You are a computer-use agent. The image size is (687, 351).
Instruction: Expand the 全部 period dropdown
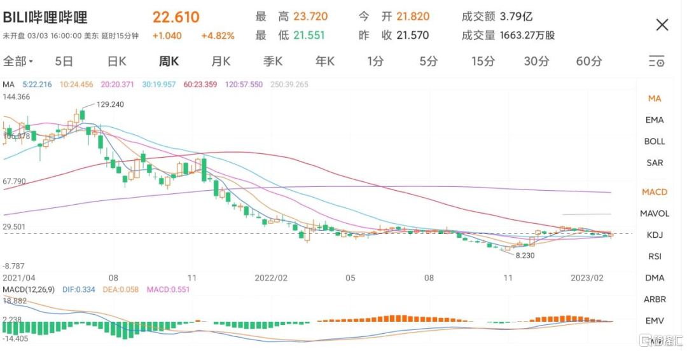pos(18,61)
